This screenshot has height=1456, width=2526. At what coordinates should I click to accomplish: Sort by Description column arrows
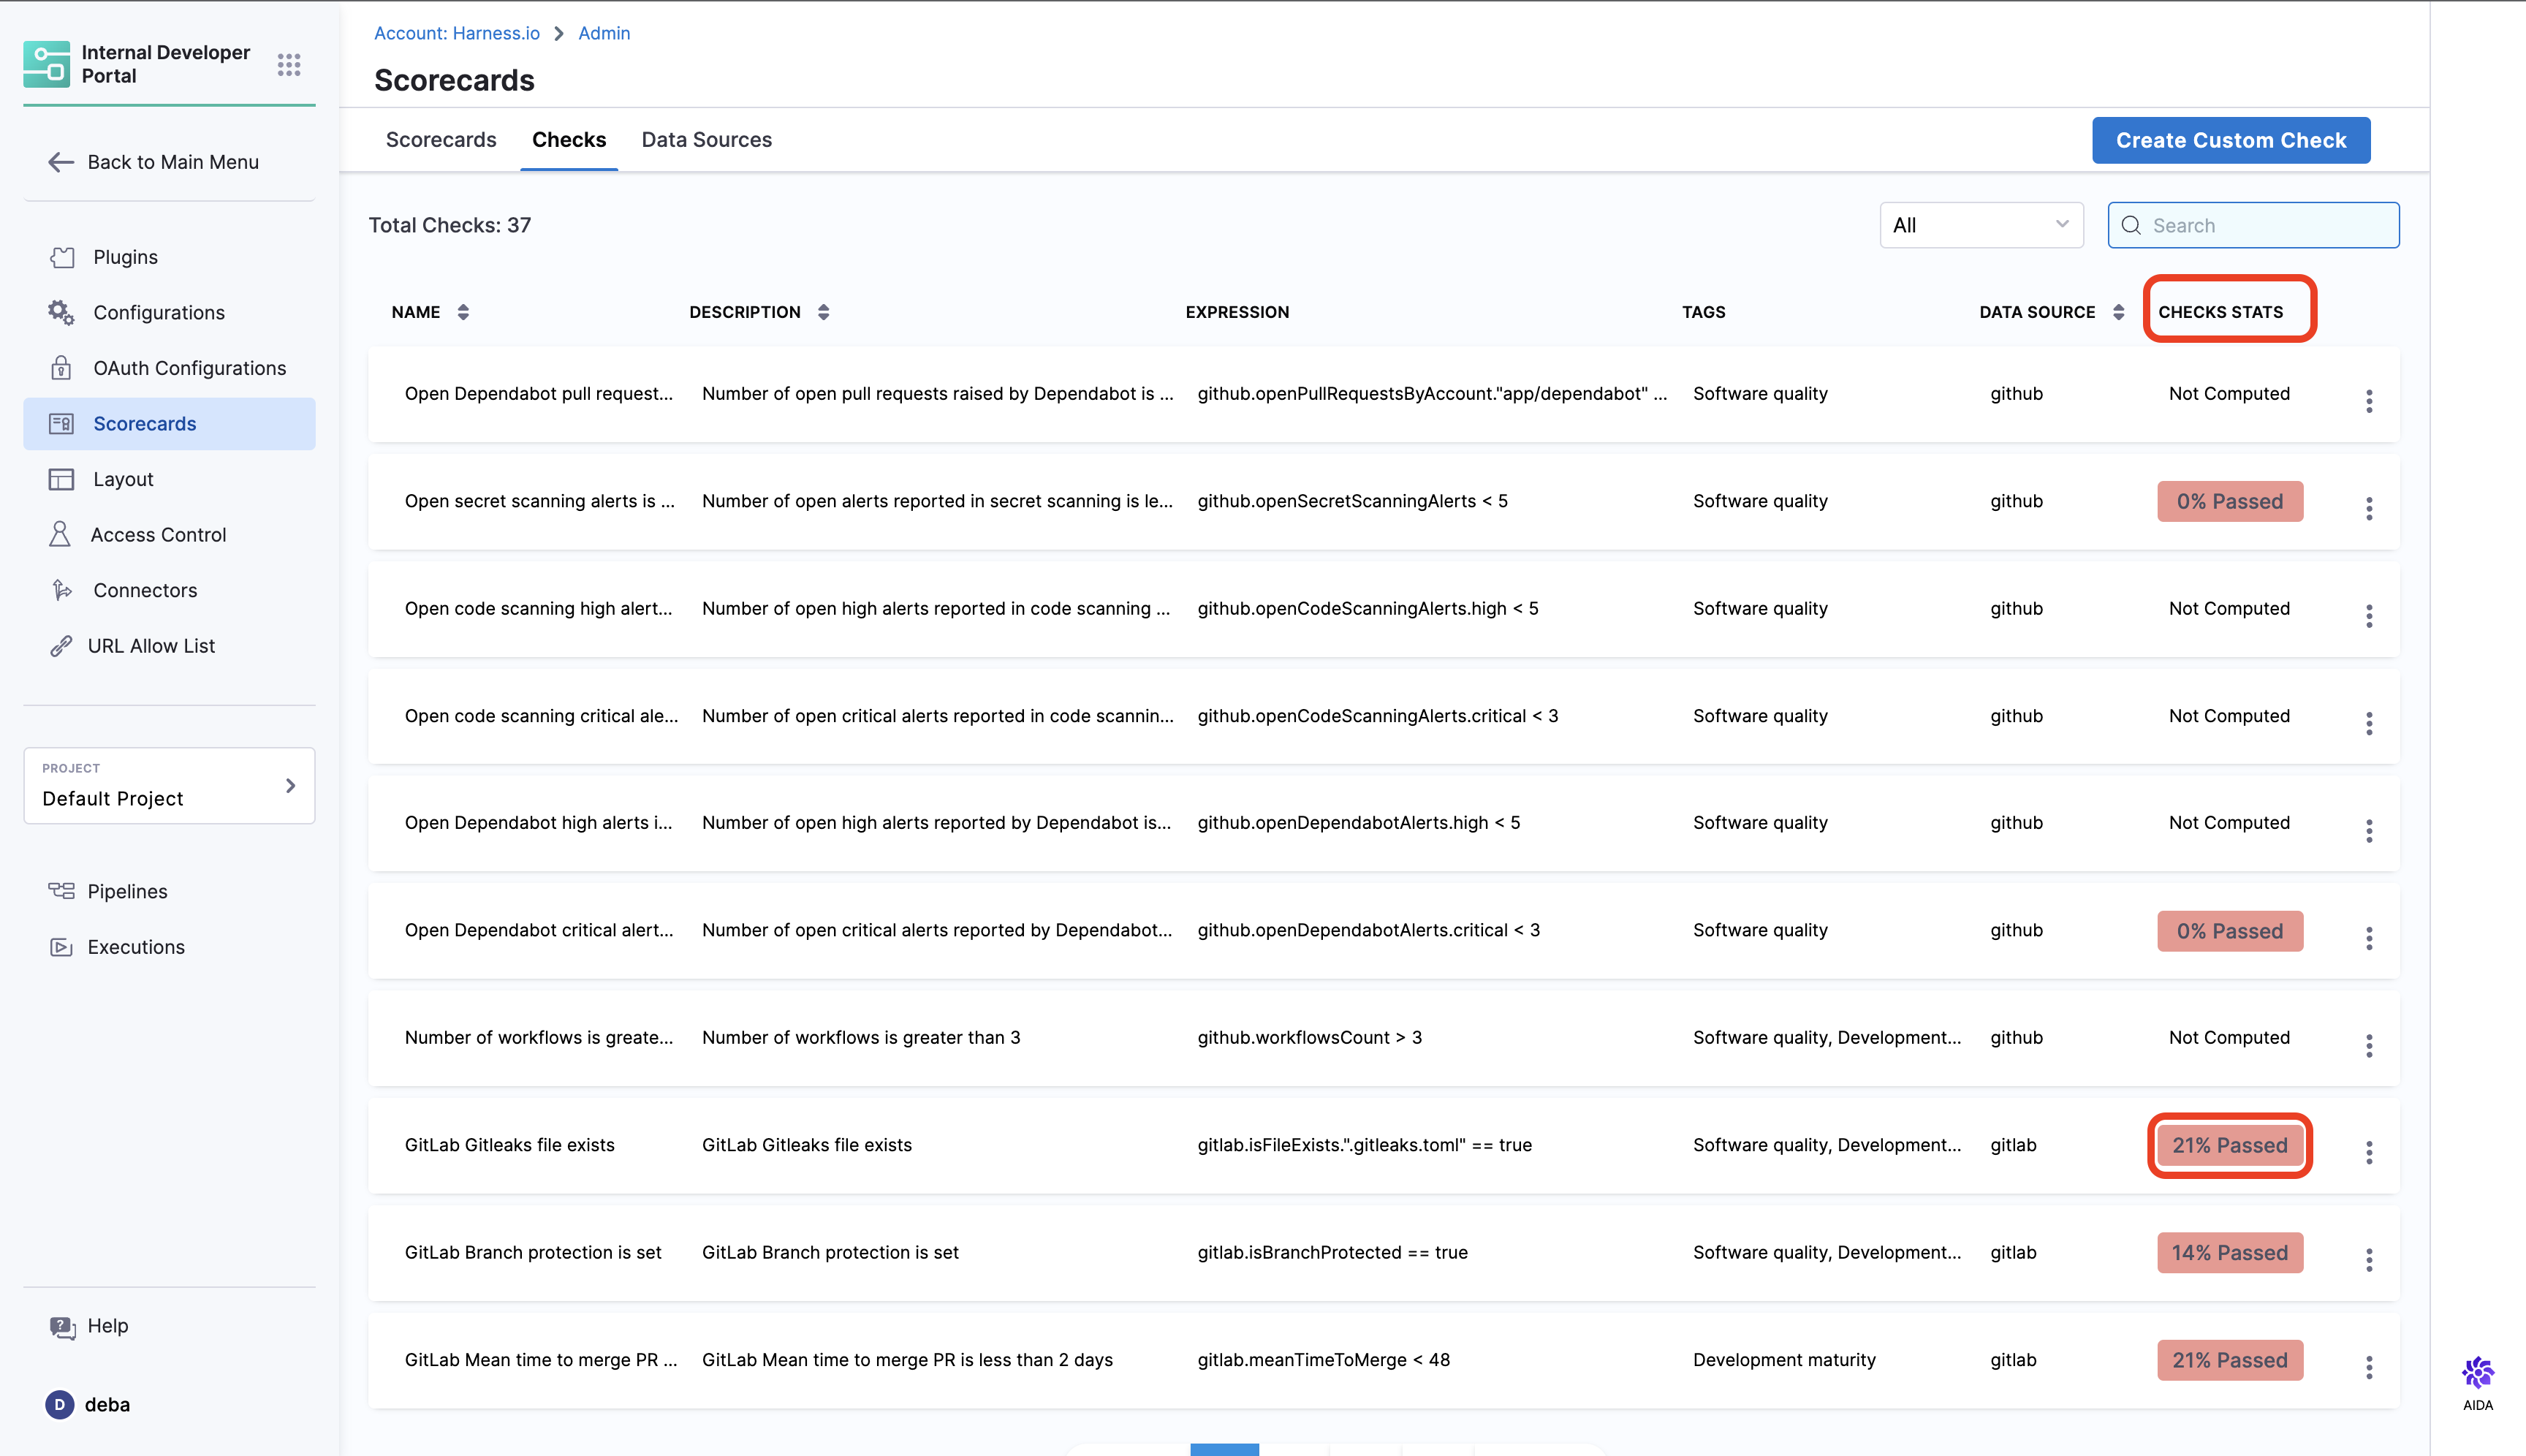click(823, 312)
